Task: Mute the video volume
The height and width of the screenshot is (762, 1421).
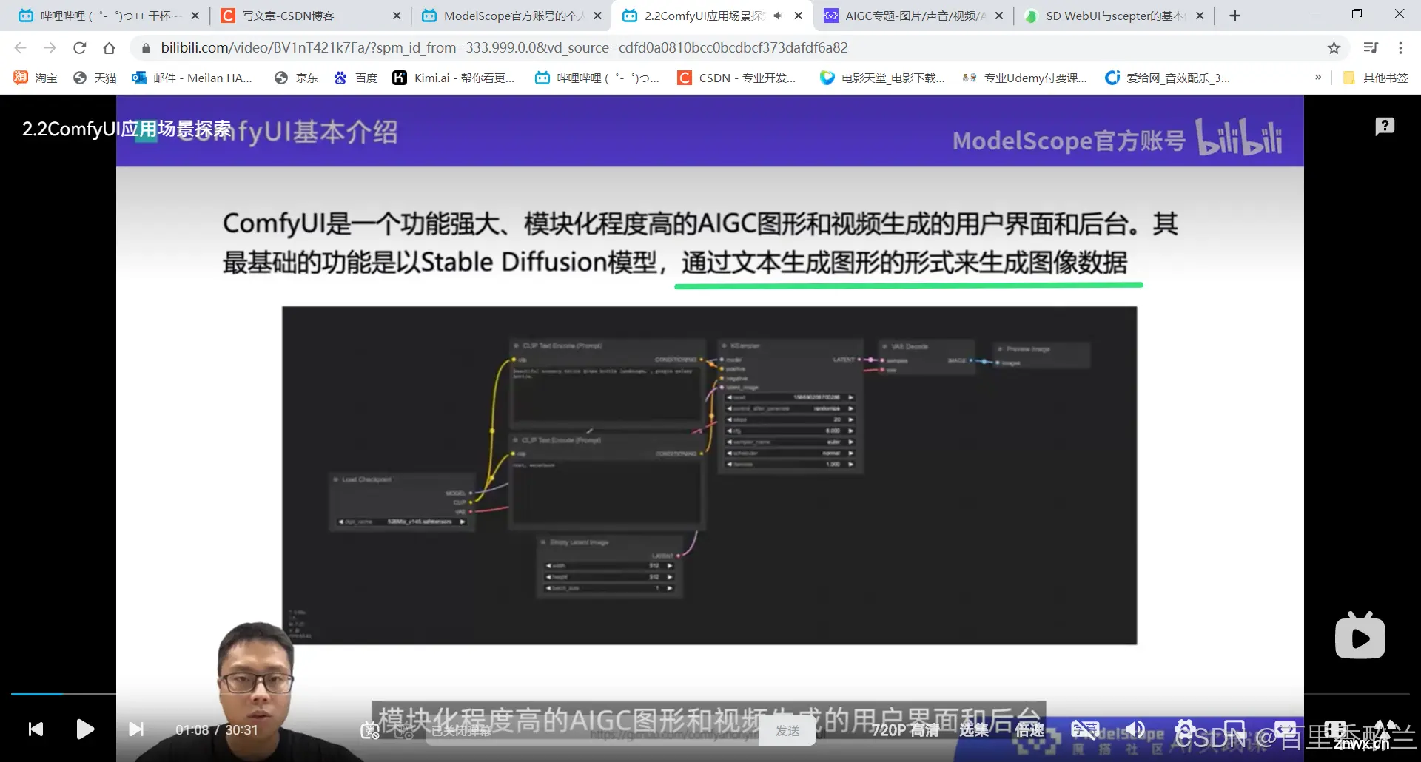Action: click(1135, 730)
